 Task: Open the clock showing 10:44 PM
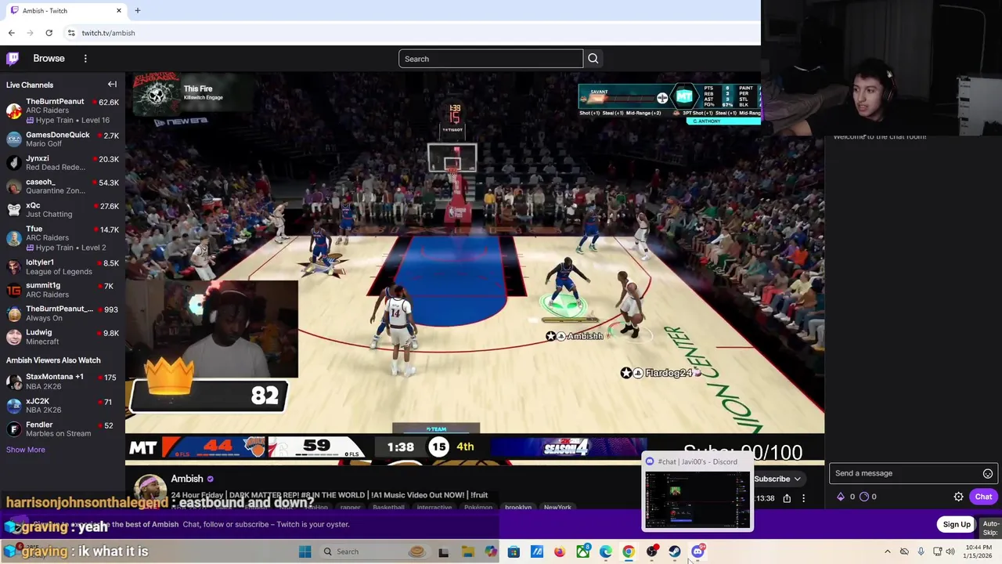tap(978, 551)
